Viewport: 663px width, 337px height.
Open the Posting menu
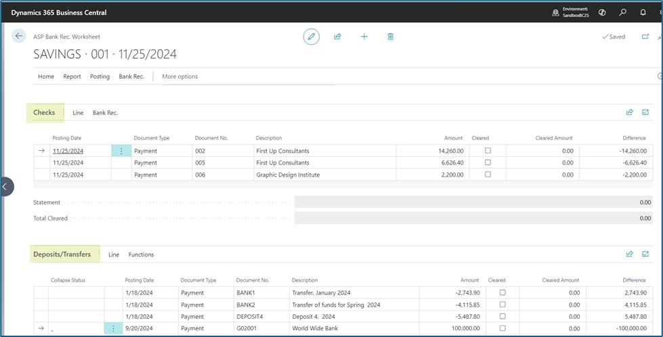tap(100, 76)
